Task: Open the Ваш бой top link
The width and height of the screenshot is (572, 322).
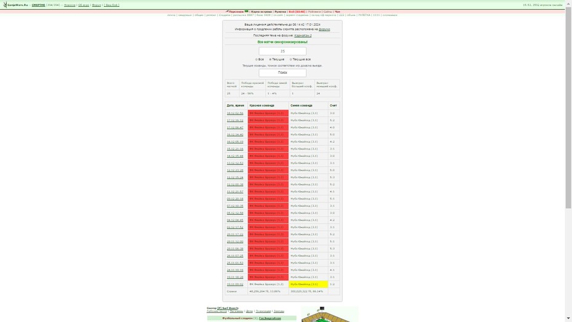Action: (x=111, y=5)
